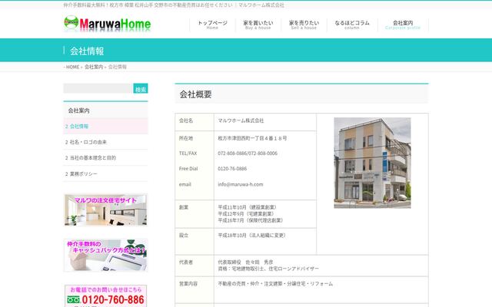
Task: Click the 検索 search button
Action: click(141, 88)
